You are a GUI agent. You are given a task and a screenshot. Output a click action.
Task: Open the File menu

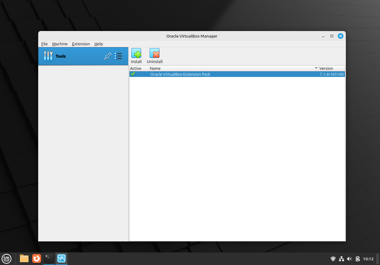[44, 44]
